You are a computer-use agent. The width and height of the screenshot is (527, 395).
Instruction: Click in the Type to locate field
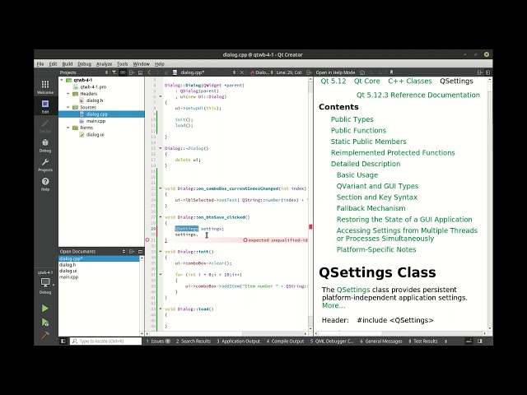tap(103, 341)
